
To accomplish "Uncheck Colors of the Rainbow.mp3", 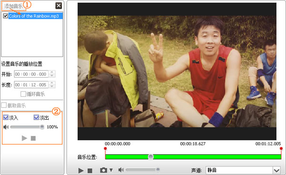I will [5, 16].
